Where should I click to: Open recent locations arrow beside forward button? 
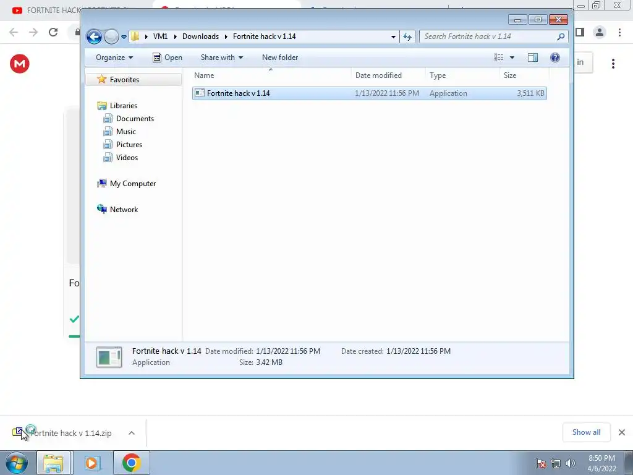124,36
